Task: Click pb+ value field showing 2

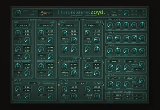Action: [140, 11]
